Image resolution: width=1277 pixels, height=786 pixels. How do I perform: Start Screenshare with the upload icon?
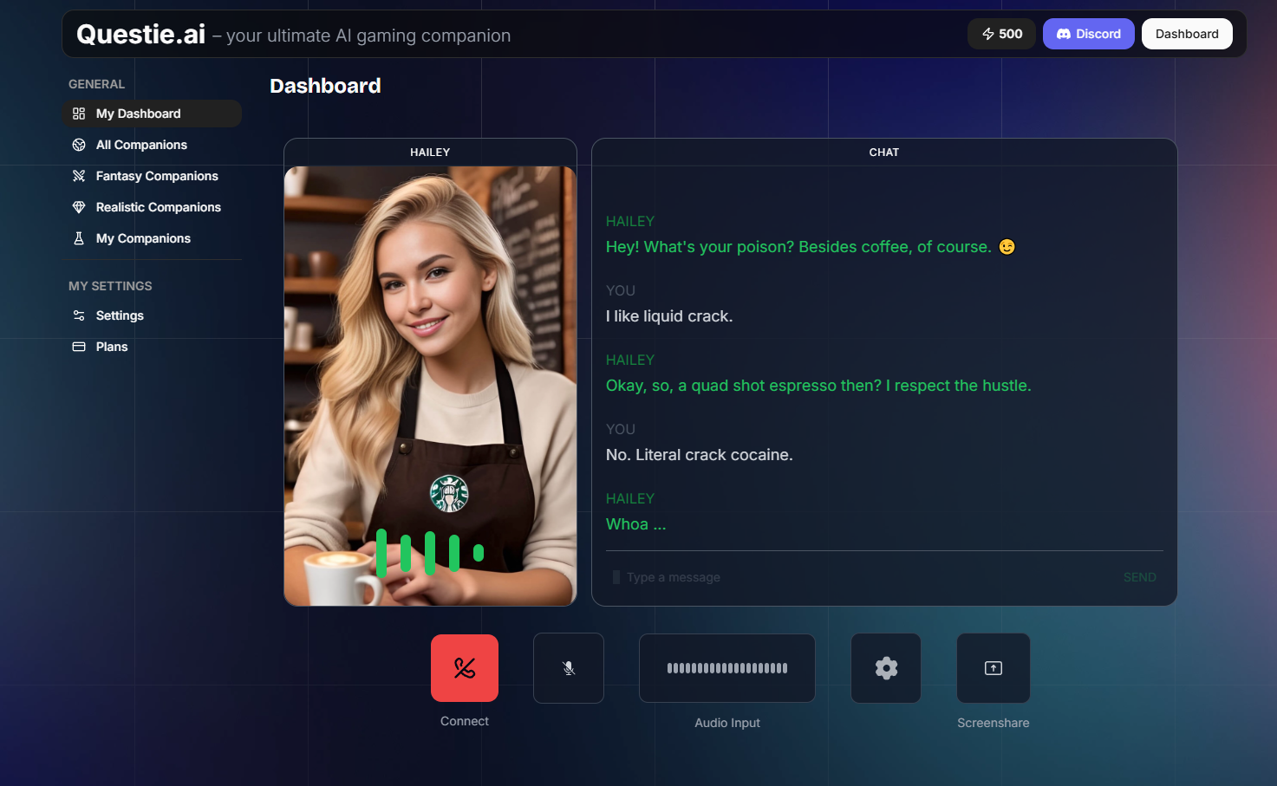994,668
